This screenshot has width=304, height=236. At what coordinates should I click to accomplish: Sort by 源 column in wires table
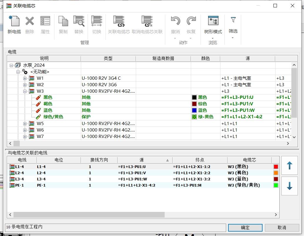(x=142, y=160)
